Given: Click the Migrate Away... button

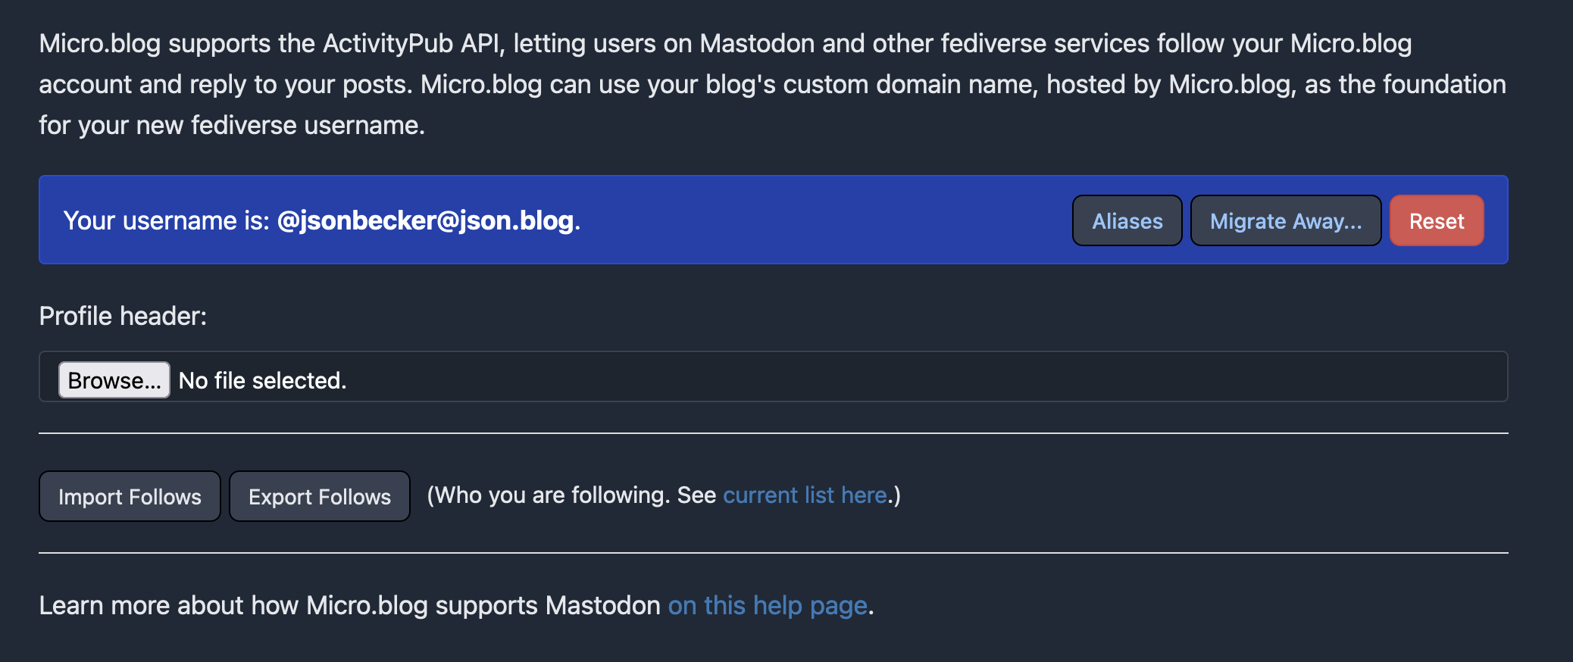Looking at the screenshot, I should pyautogui.click(x=1286, y=220).
